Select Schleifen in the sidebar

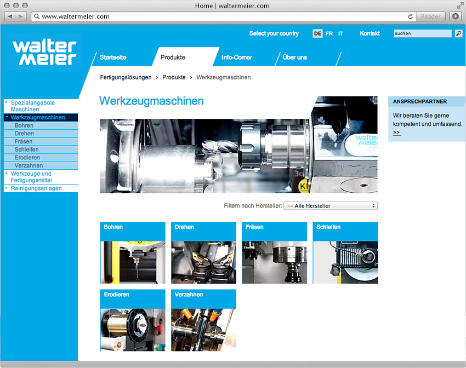click(x=41, y=150)
